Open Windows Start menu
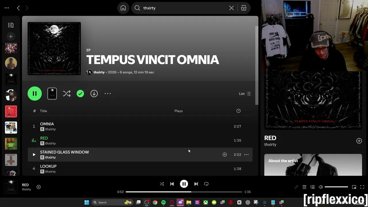Image resolution: width=368 pixels, height=207 pixels. pyautogui.click(x=87, y=202)
